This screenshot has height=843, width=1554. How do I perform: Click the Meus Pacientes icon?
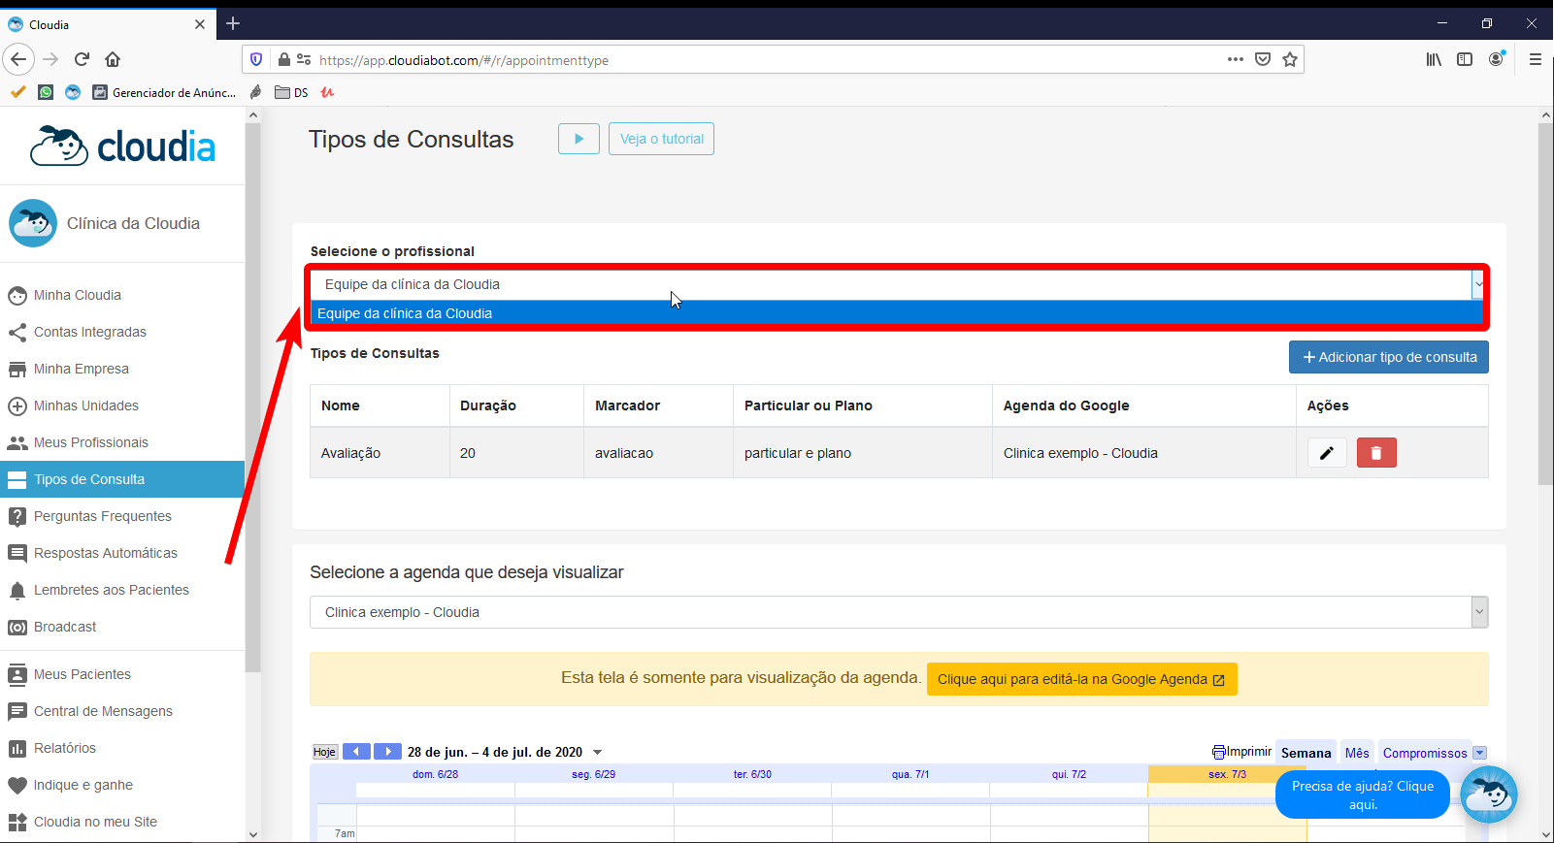click(x=17, y=674)
